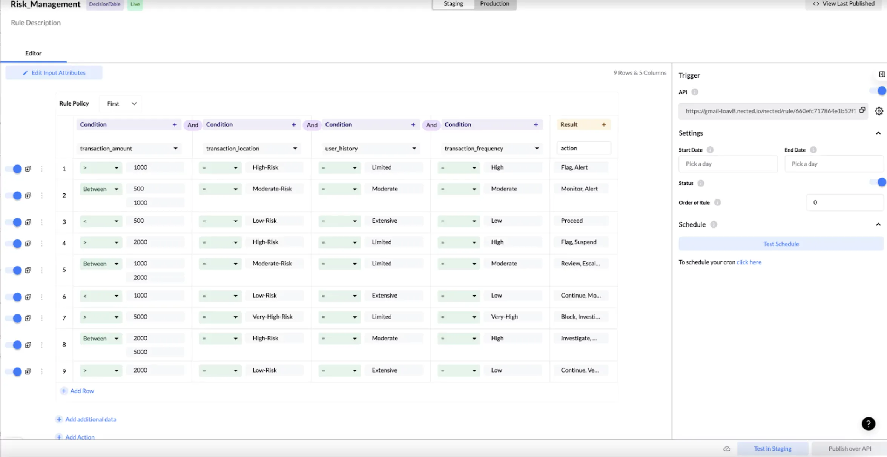This screenshot has width=887, height=457.
Task: Switch to the Staging environment tab
Action: coord(453,4)
